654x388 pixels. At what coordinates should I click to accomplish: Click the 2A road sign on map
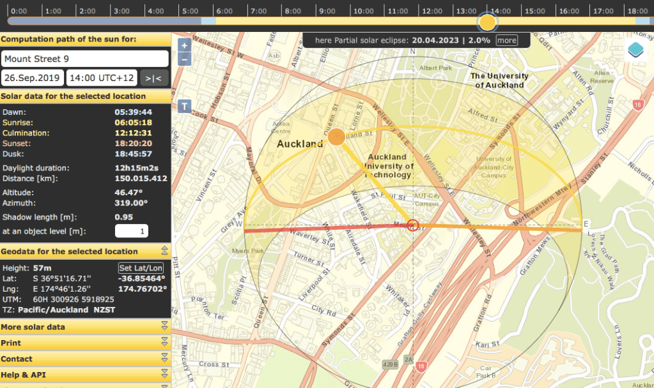(409, 360)
